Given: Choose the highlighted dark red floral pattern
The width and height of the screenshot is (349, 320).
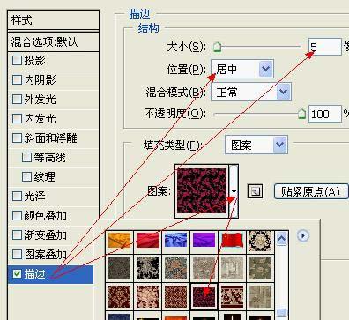Looking at the screenshot, I should [x=204, y=296].
